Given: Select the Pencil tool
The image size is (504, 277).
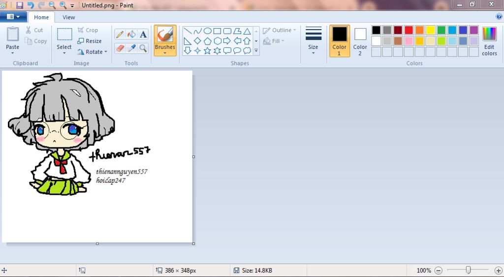Looking at the screenshot, I should 120,34.
